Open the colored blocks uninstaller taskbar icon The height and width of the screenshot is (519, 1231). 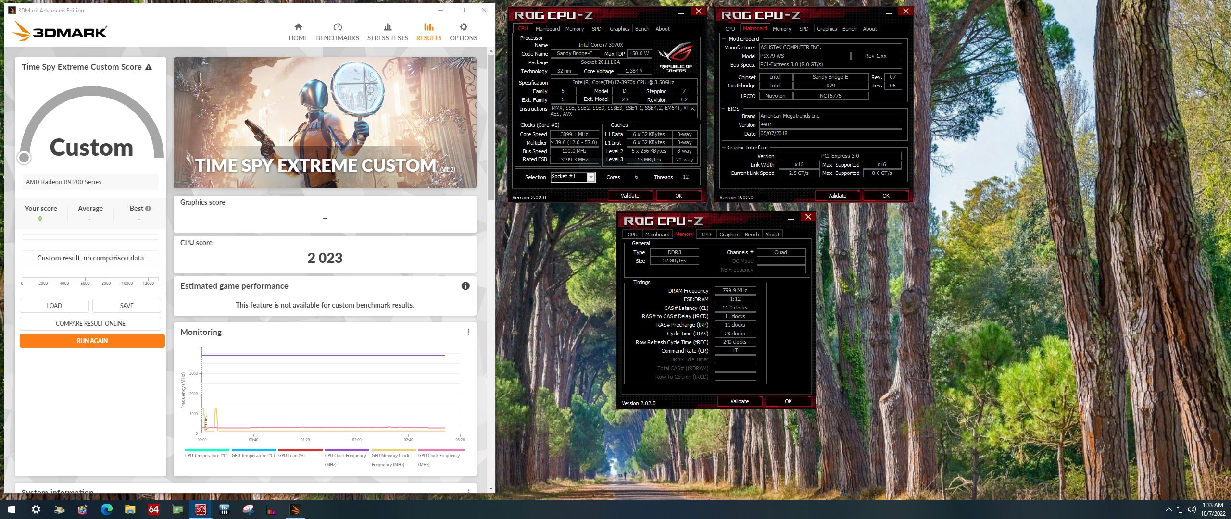click(83, 509)
